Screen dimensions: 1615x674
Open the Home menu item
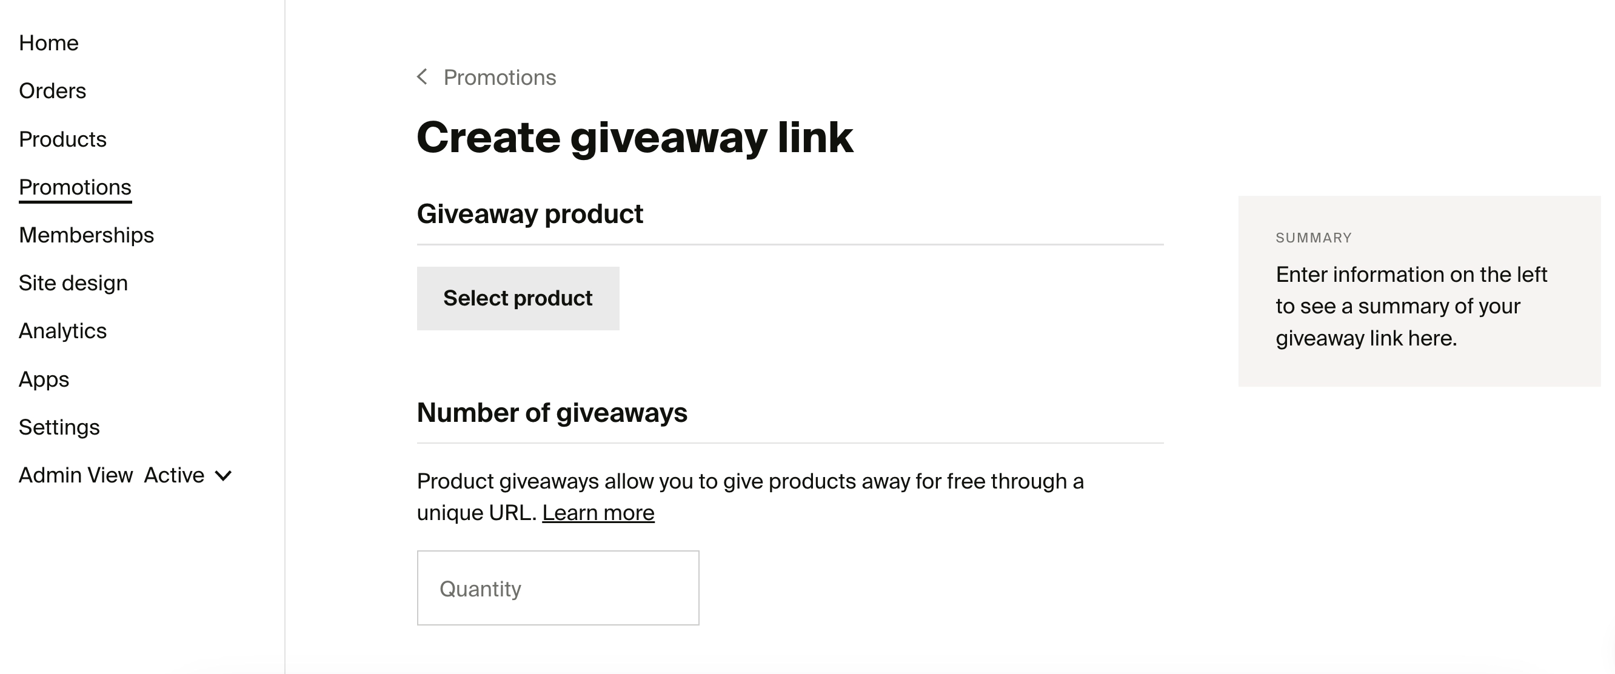point(49,42)
